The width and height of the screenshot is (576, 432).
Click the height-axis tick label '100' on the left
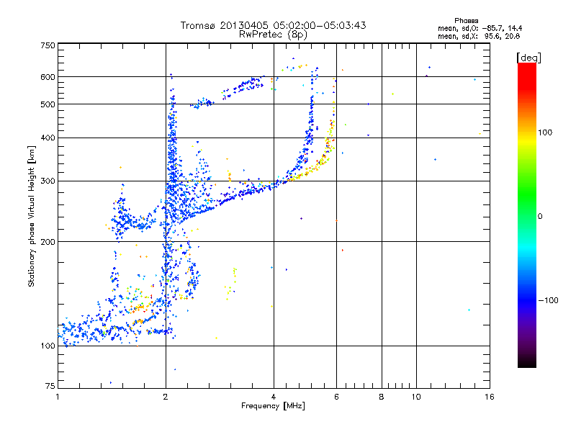(x=48, y=346)
